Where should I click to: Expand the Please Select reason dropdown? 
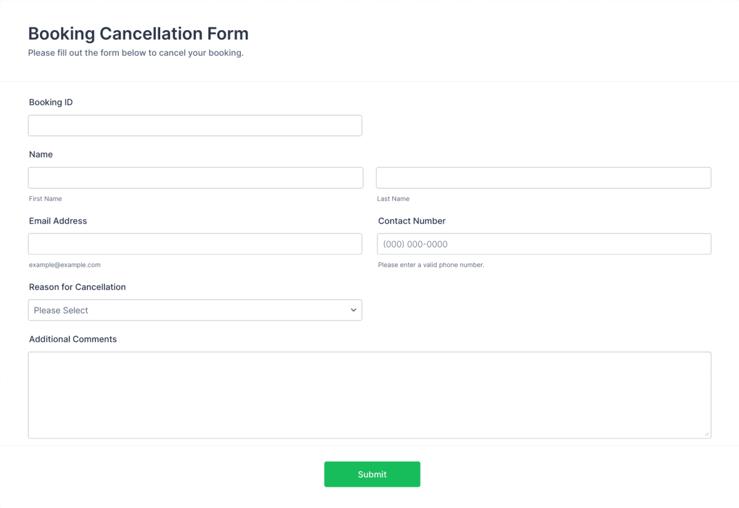coord(195,310)
